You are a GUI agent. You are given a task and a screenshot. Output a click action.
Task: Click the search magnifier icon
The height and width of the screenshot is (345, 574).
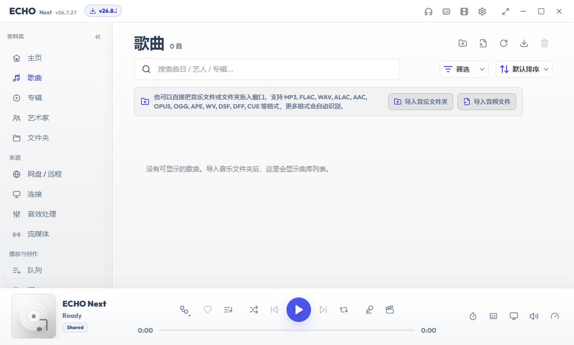click(x=146, y=69)
